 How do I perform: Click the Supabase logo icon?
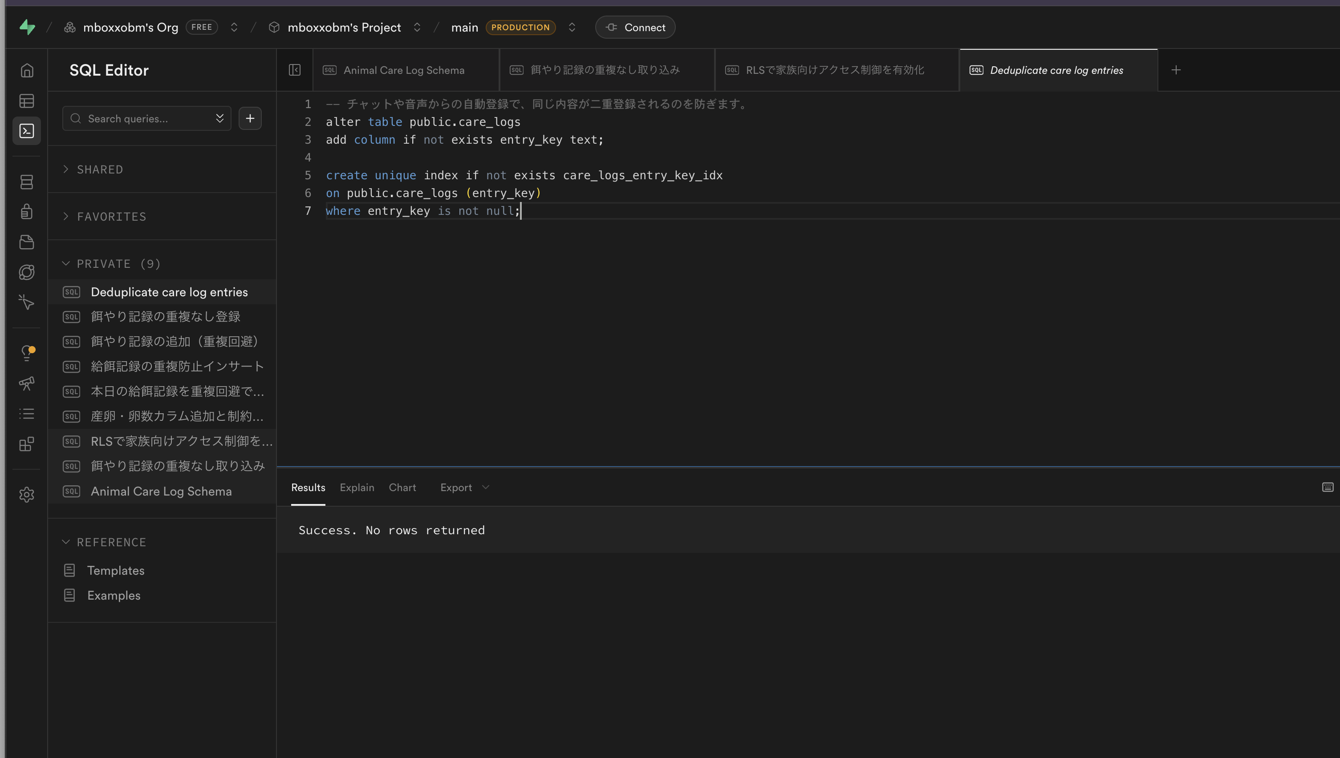[x=27, y=27]
